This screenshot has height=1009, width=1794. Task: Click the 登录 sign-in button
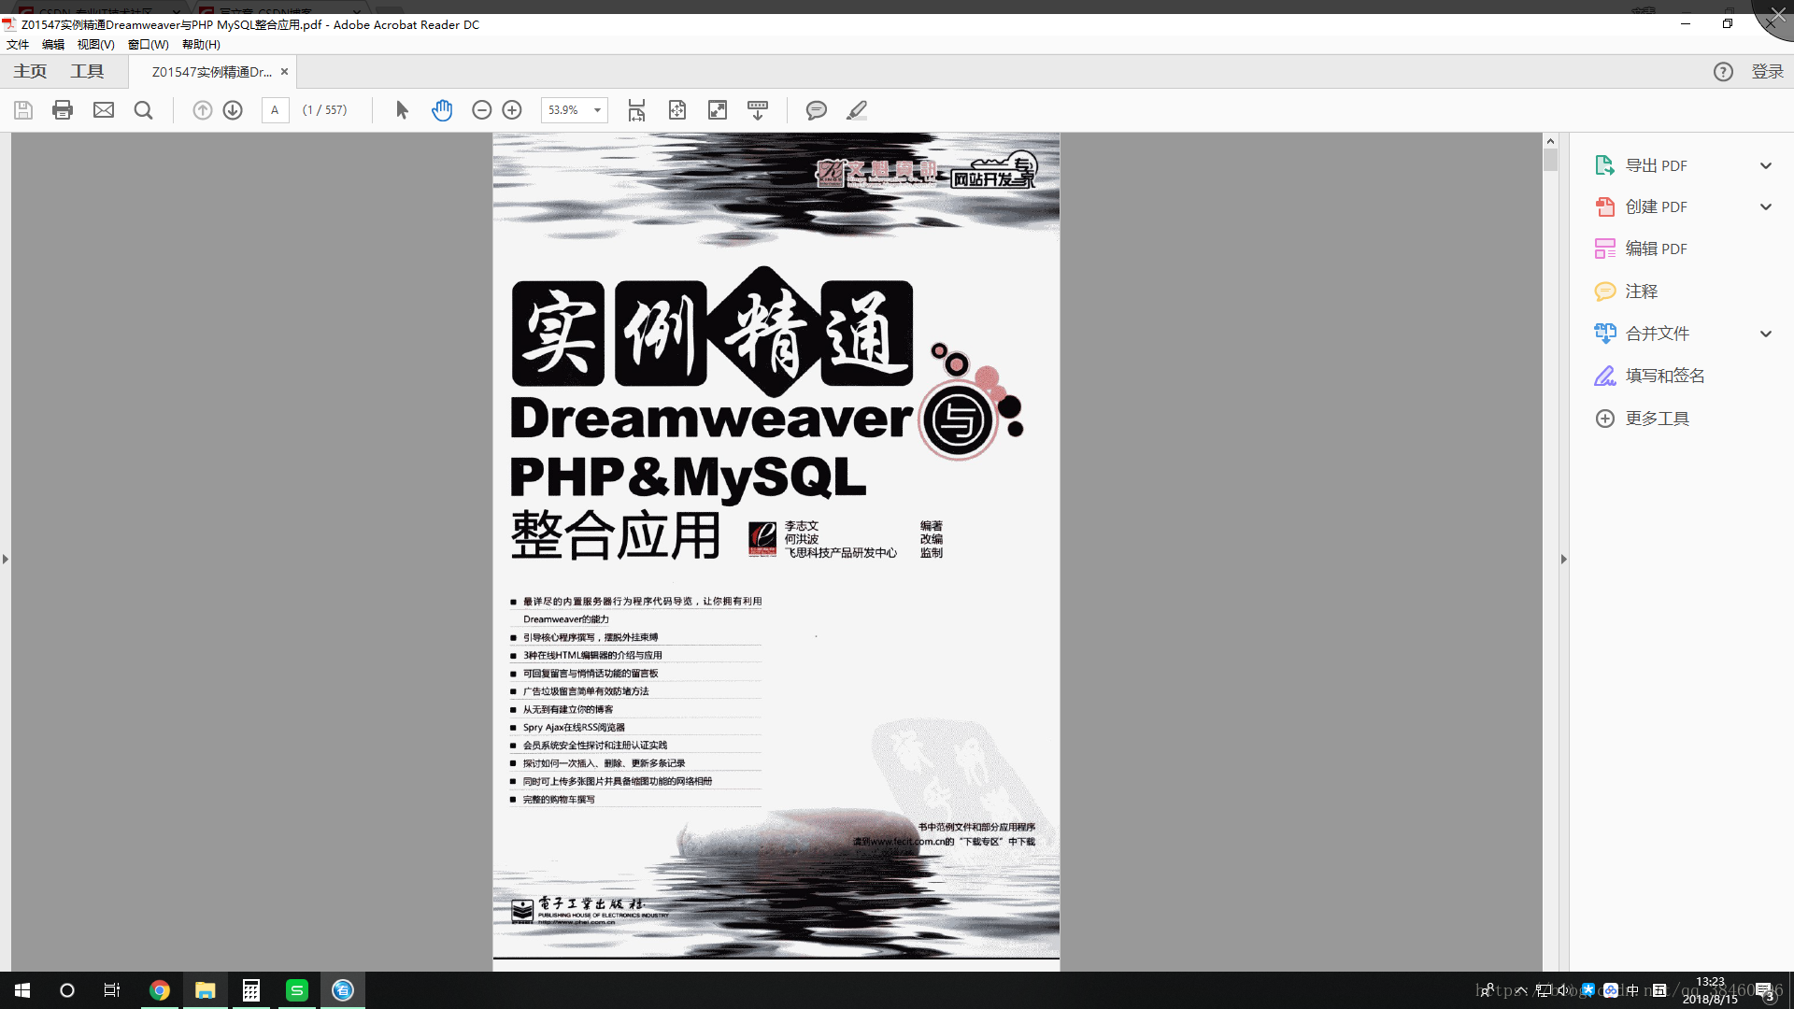pyautogui.click(x=1767, y=72)
